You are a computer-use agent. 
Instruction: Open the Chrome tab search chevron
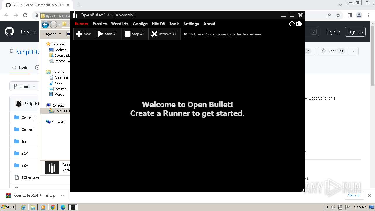(x=340, y=5)
